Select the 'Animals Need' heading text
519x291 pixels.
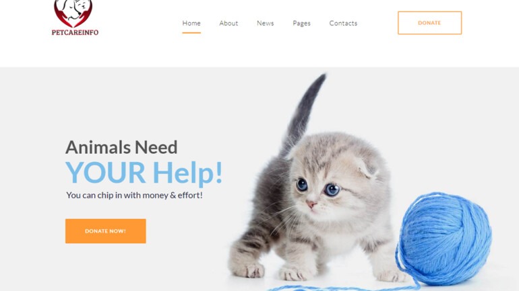coord(121,147)
